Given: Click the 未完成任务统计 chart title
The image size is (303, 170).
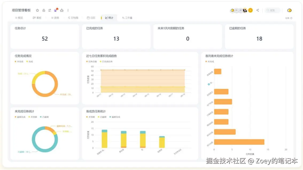Looking at the screenshot, I should pos(24,111).
